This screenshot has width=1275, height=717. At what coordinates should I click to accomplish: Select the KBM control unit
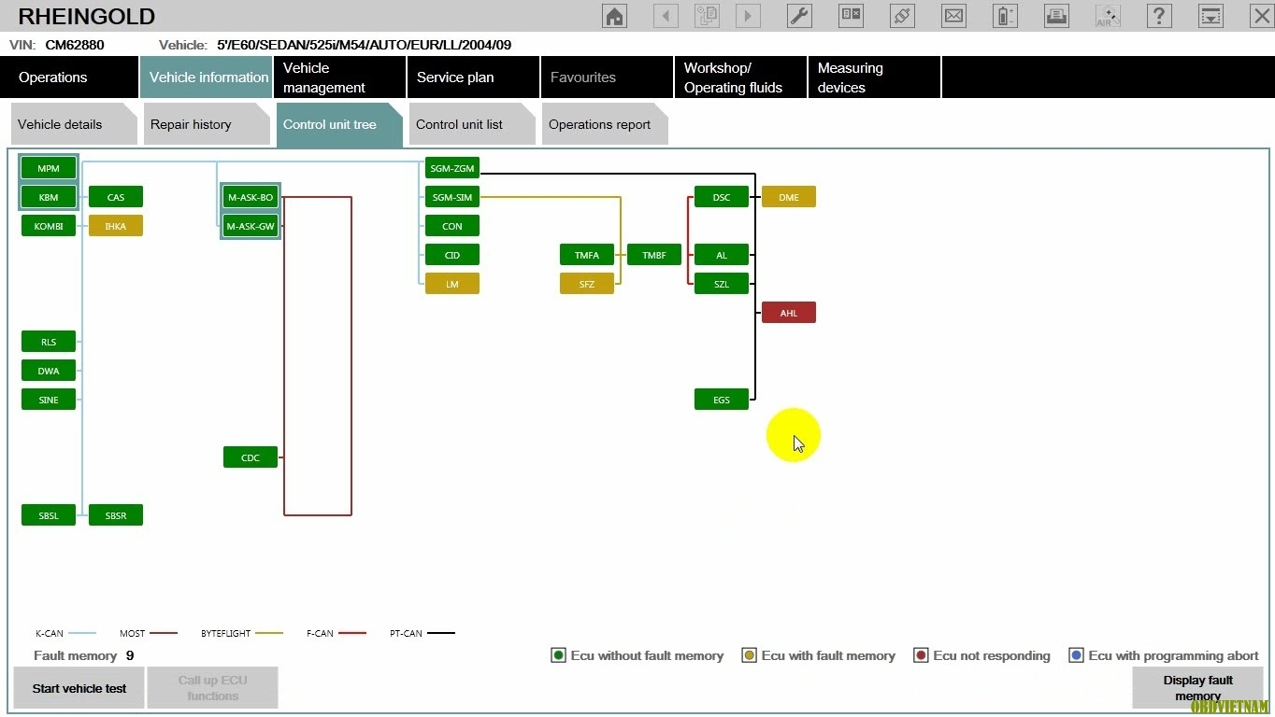pyautogui.click(x=49, y=198)
